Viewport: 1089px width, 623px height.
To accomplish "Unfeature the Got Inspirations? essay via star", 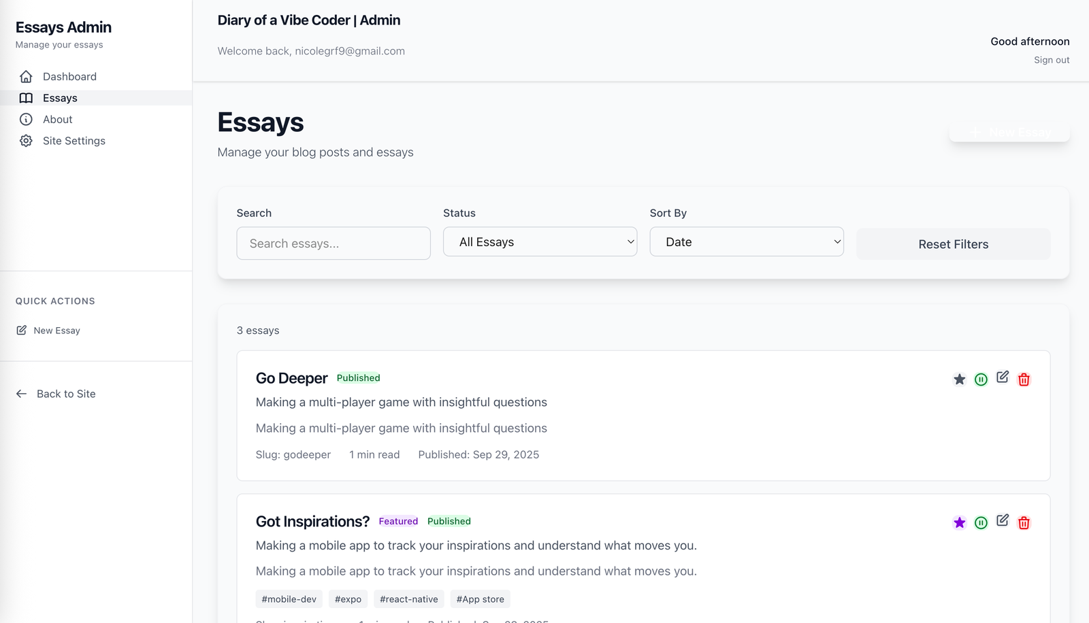I will click(x=960, y=523).
